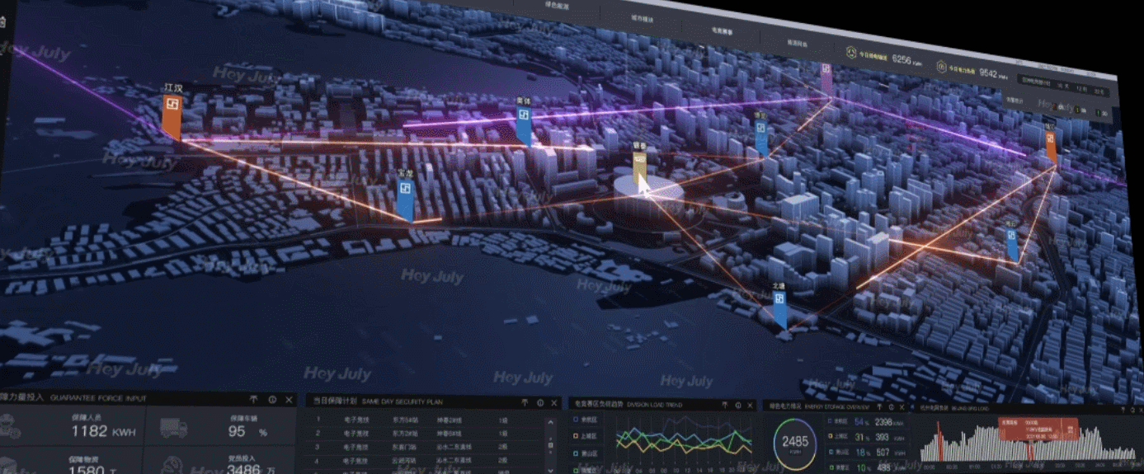Click the tall red spike bar in the grid load chart
This screenshot has height=474, width=1144.
(x=939, y=441)
